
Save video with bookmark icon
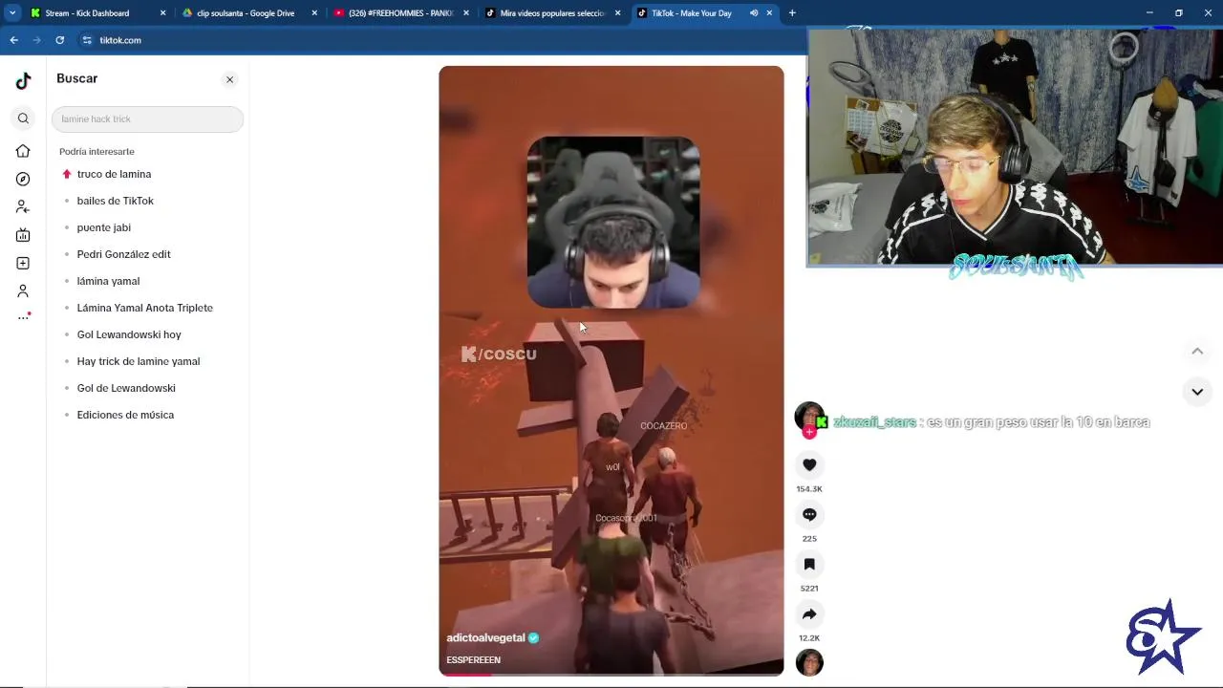tap(809, 564)
